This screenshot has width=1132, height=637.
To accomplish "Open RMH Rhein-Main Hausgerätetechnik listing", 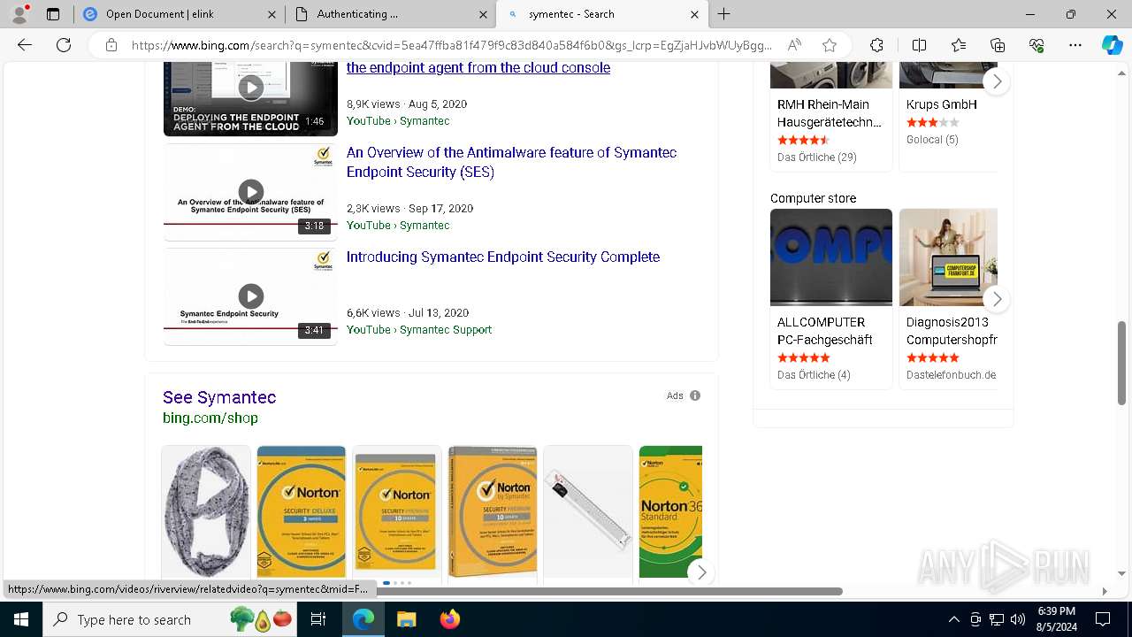I will coord(830,113).
